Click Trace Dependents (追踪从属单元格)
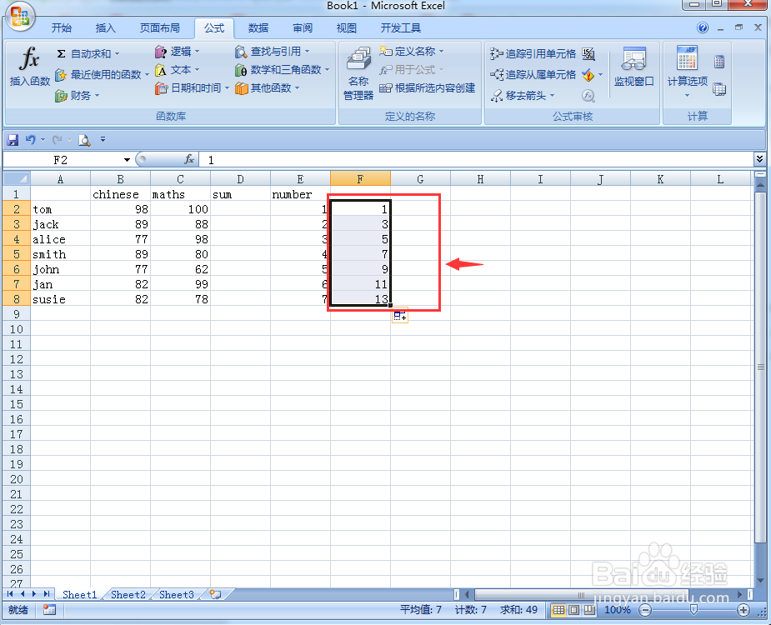The image size is (771, 625). tap(533, 75)
